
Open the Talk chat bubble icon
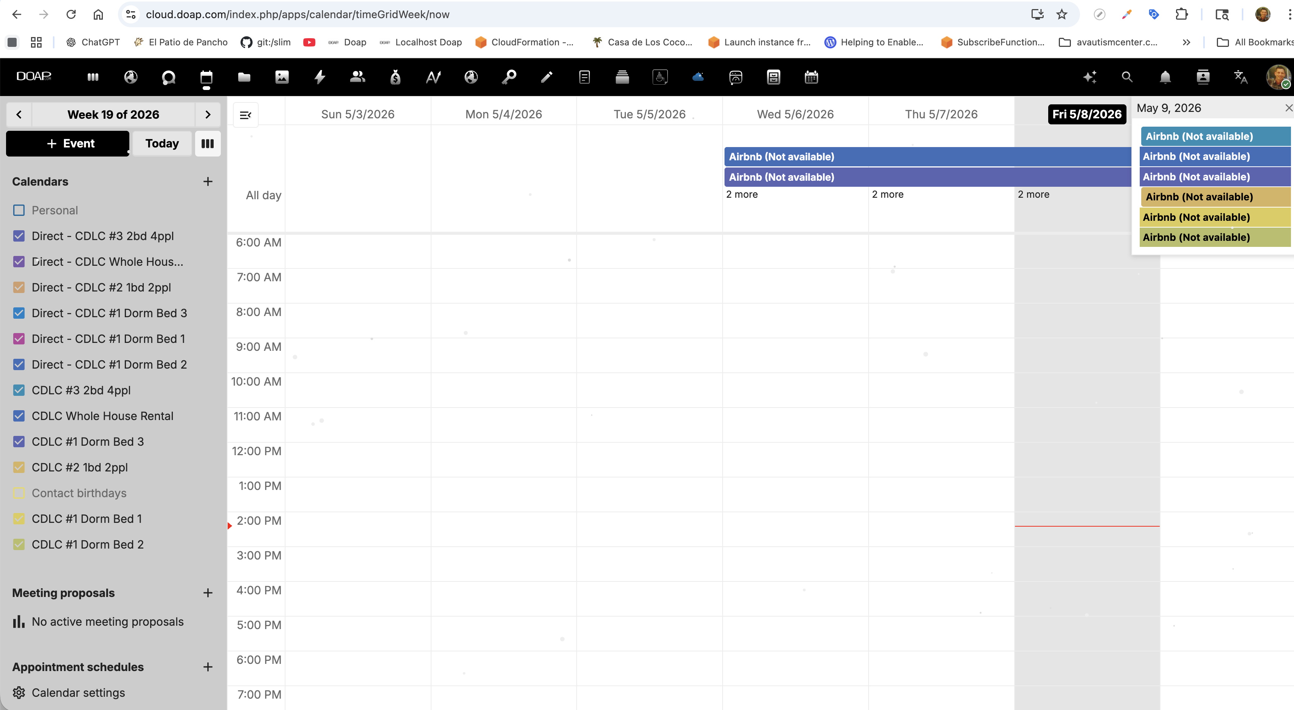[x=169, y=77]
